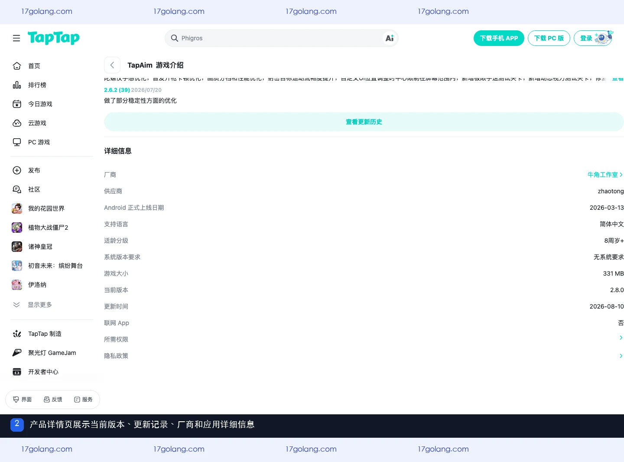The height and width of the screenshot is (462, 624).
Task: Click the search magnifier icon
Action: [175, 38]
